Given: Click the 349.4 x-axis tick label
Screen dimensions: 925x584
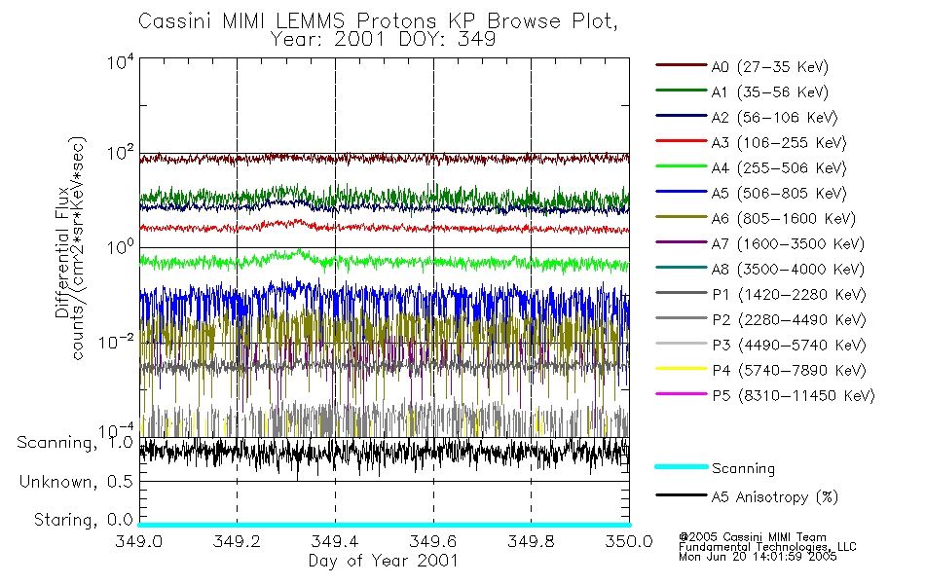Looking at the screenshot, I should tap(335, 541).
